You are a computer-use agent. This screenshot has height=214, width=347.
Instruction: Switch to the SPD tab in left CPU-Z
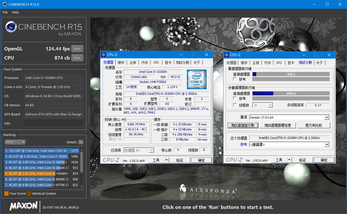point(156,62)
